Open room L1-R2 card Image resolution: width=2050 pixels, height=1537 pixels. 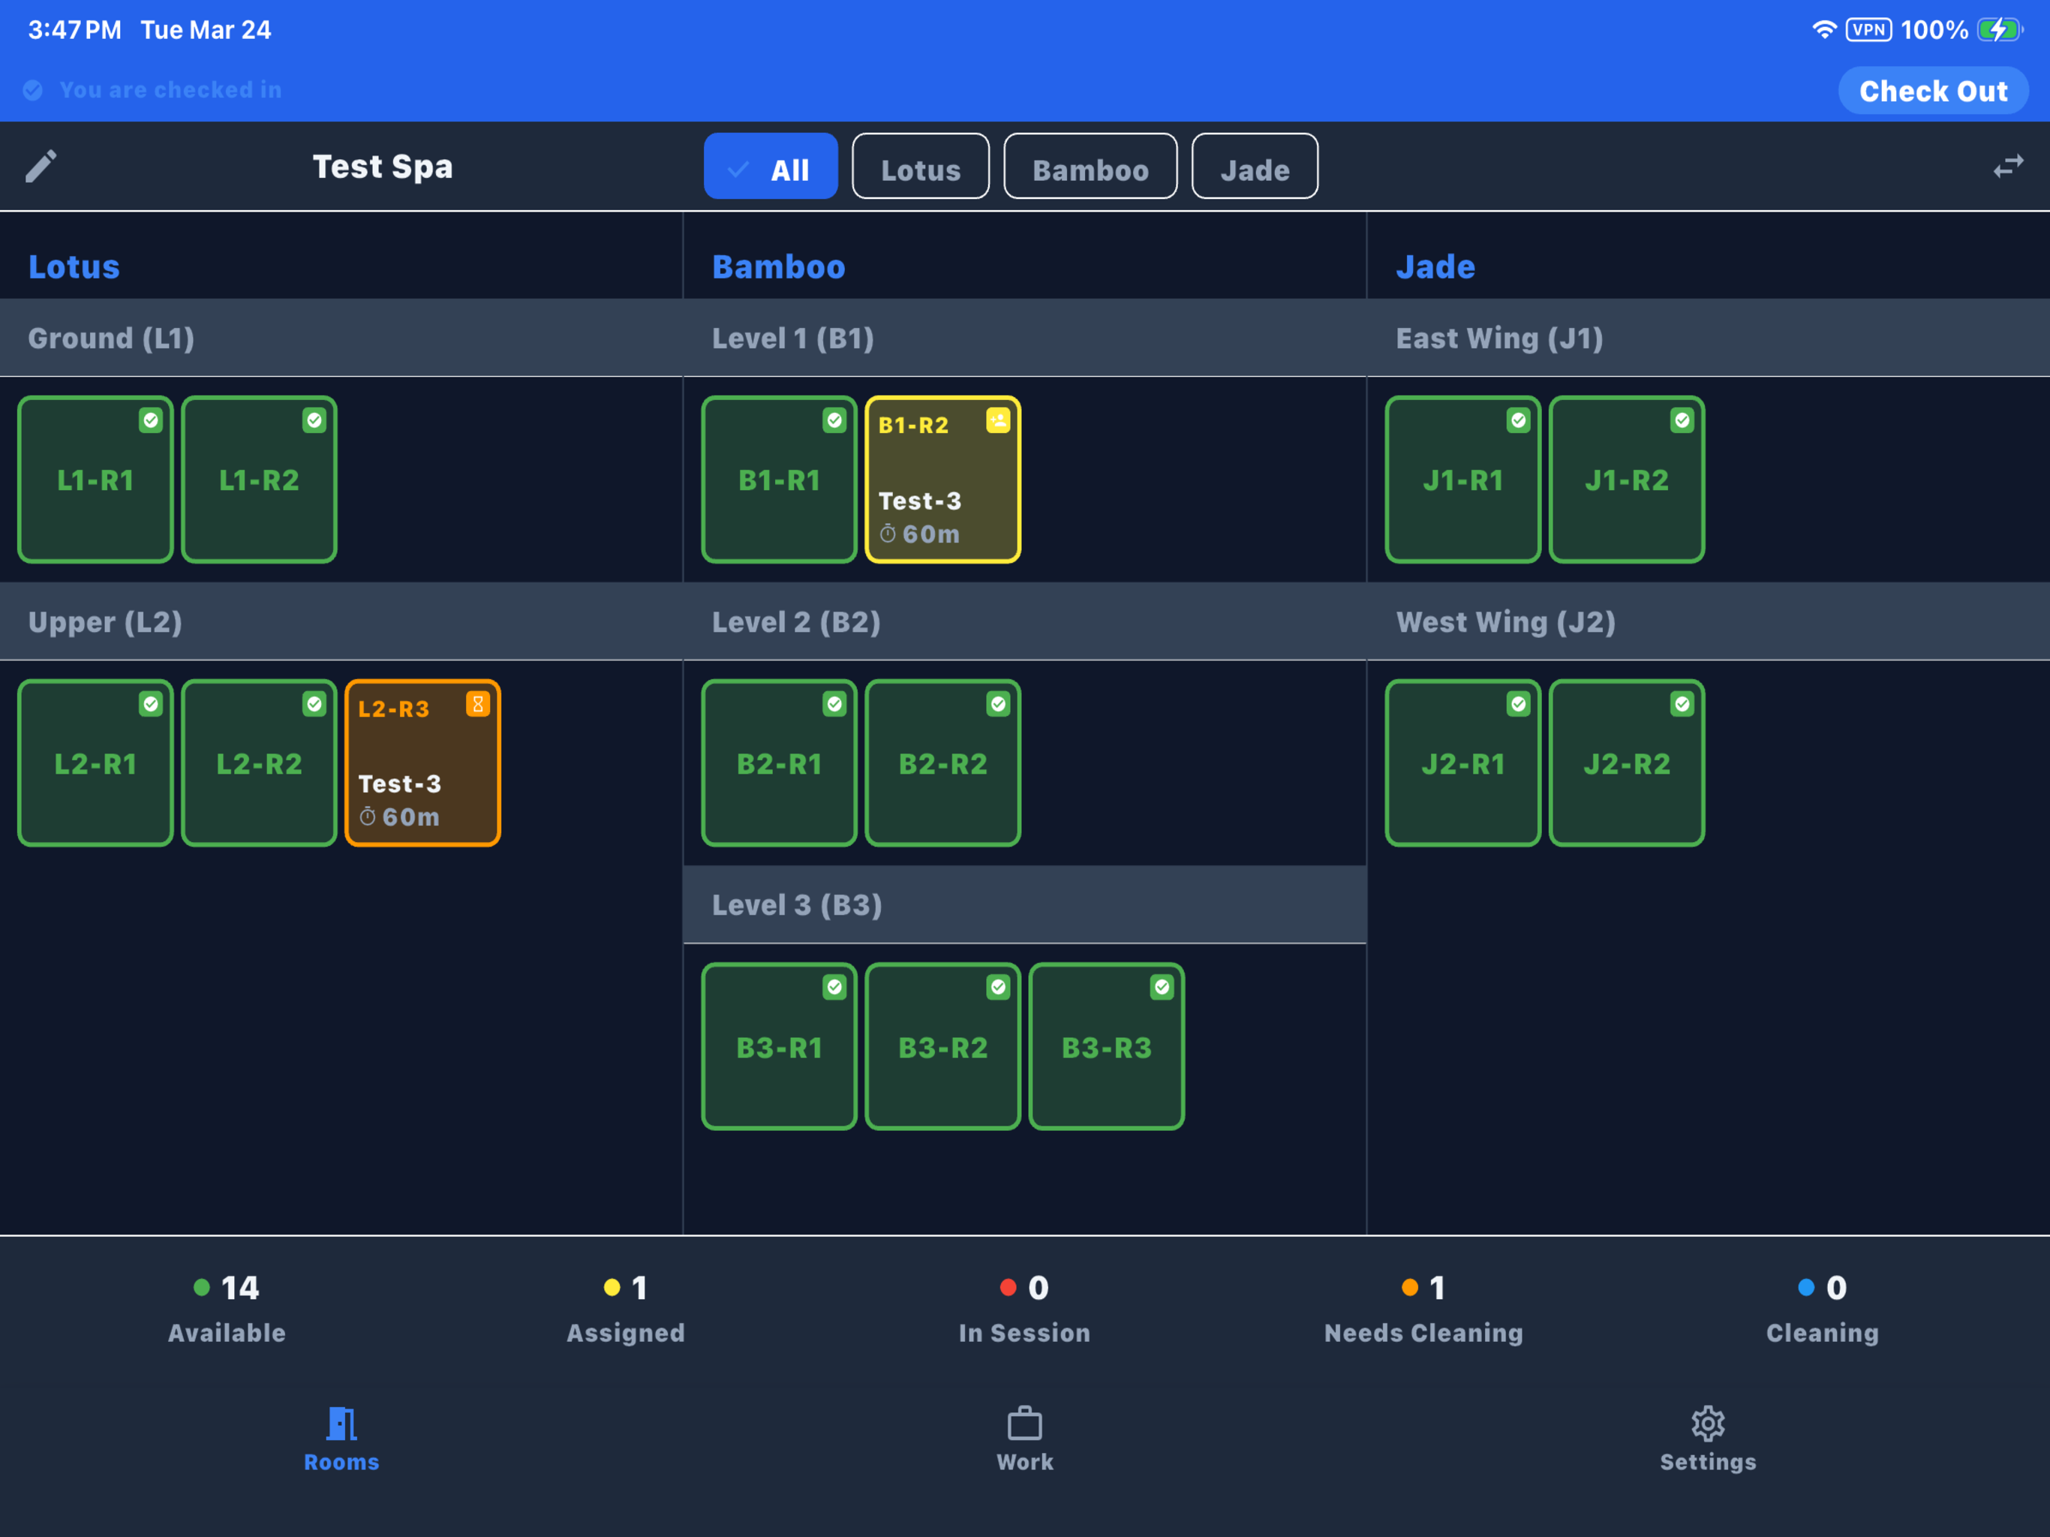pos(260,480)
